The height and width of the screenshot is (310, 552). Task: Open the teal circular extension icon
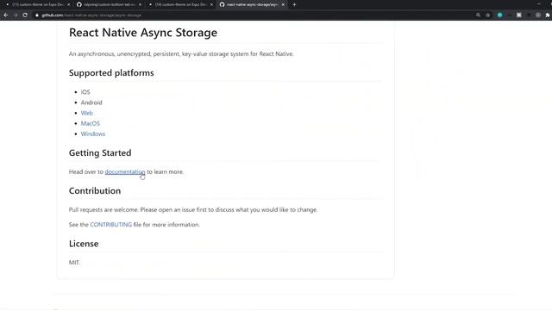[500, 15]
